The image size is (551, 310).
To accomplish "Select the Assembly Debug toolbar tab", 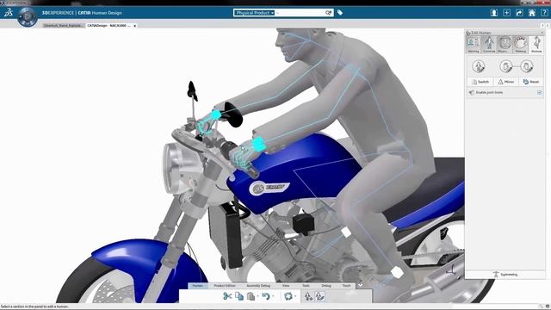I will tap(258, 286).
